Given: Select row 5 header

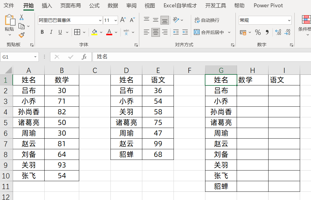Looking at the screenshot, I should [6, 122].
